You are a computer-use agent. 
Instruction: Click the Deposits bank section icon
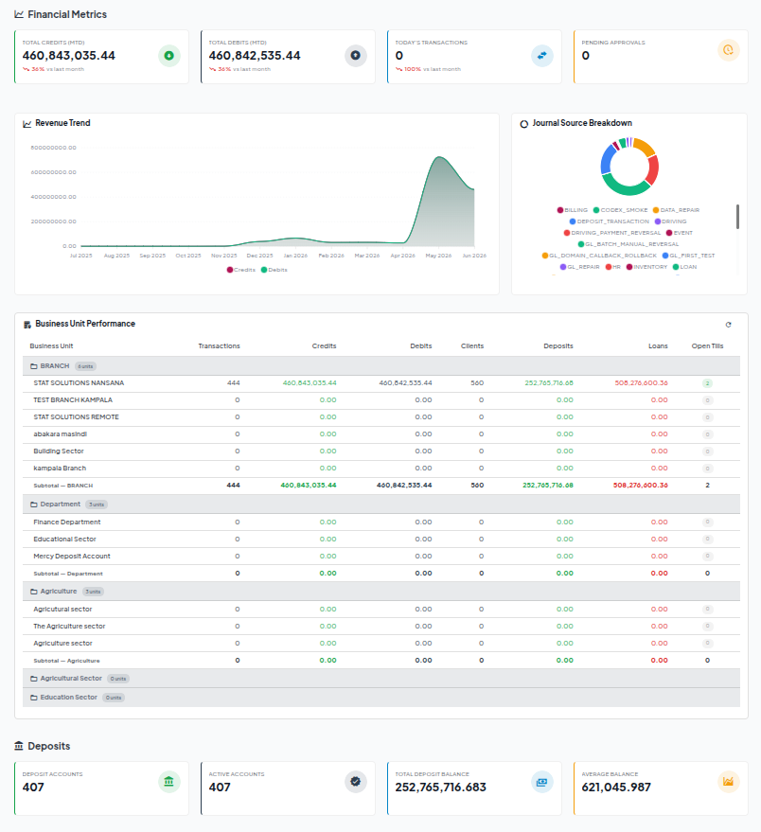[19, 746]
